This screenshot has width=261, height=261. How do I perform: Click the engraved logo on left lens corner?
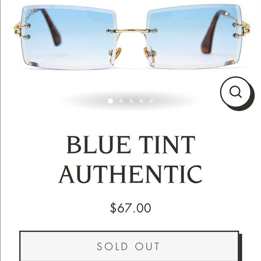point(31,13)
